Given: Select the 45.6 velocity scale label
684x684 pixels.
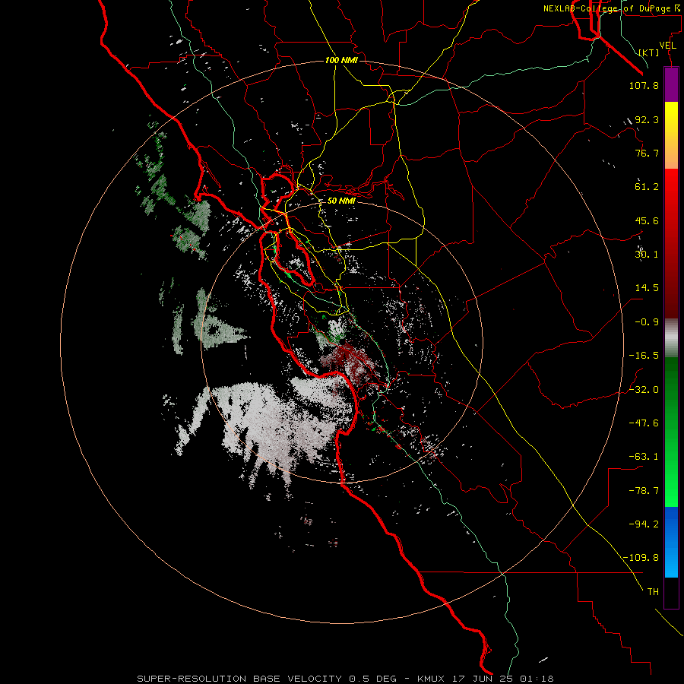Looking at the screenshot, I should 647,220.
